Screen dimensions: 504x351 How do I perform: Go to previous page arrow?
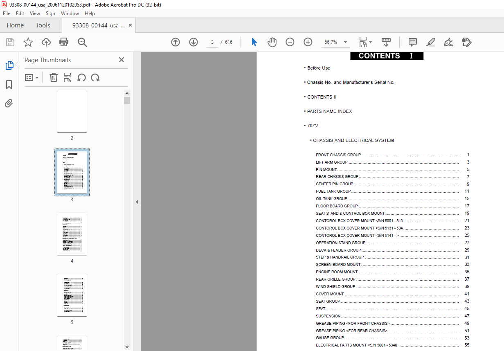tap(175, 42)
